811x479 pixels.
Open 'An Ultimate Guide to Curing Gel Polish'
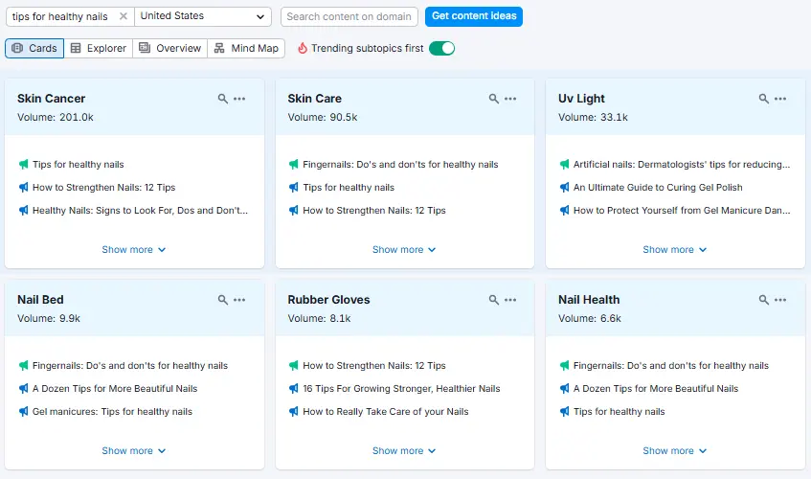click(x=658, y=188)
